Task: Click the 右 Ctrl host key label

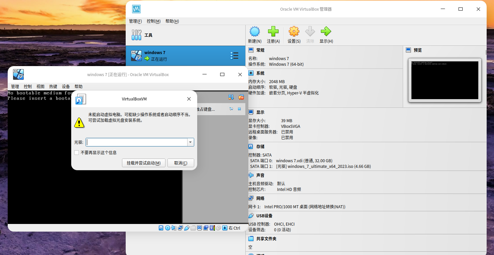Action: pos(234,228)
